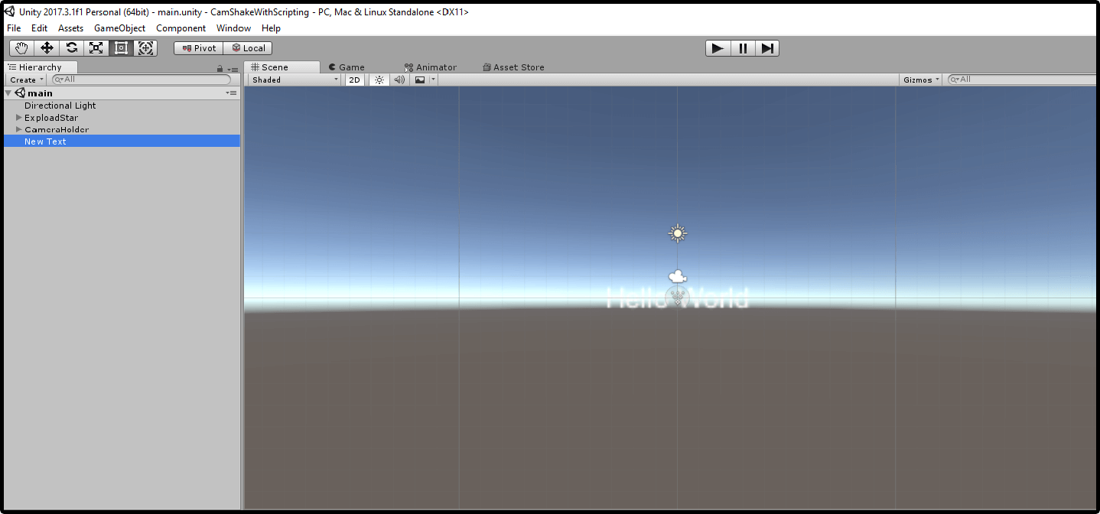The image size is (1100, 514).
Task: Select the Rotate tool
Action: pos(71,47)
